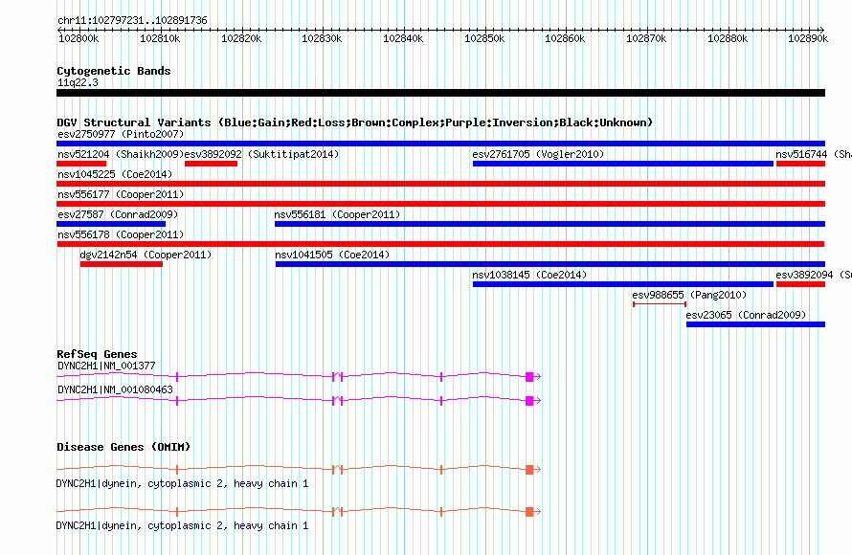
Task: Open the nsv1041505 (Coe2014) blue bar
Action: coord(550,264)
